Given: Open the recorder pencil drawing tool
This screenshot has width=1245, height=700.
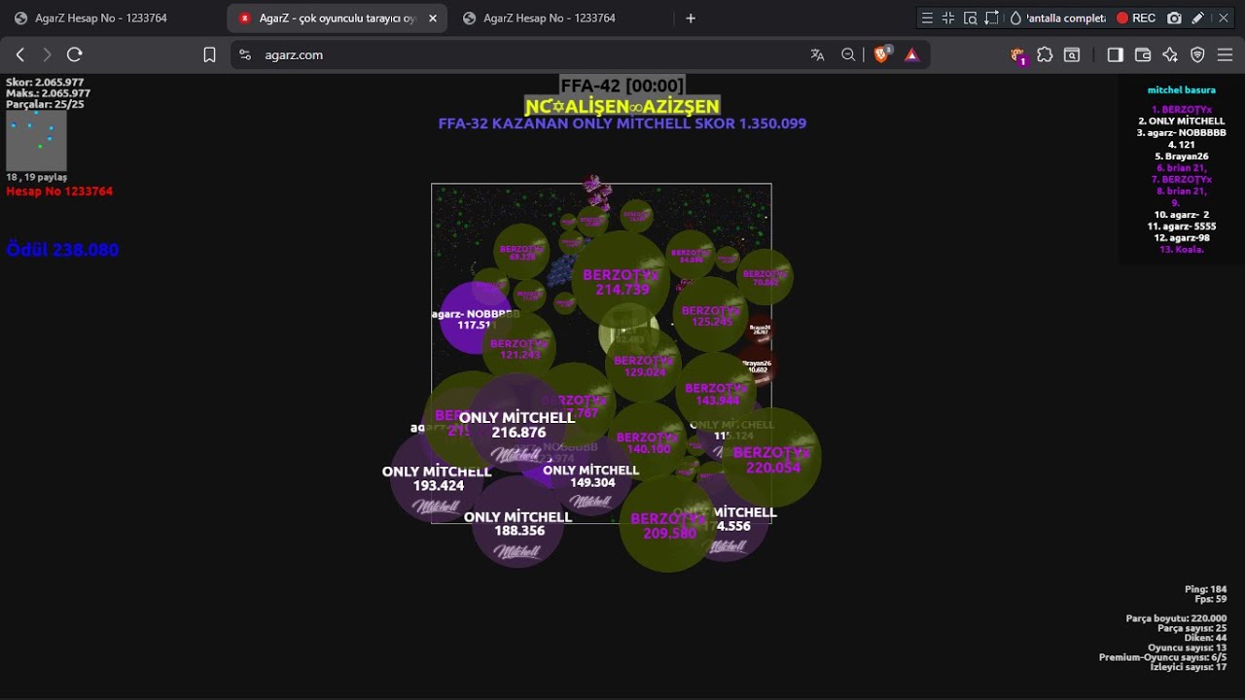Looking at the screenshot, I should pos(1198,17).
